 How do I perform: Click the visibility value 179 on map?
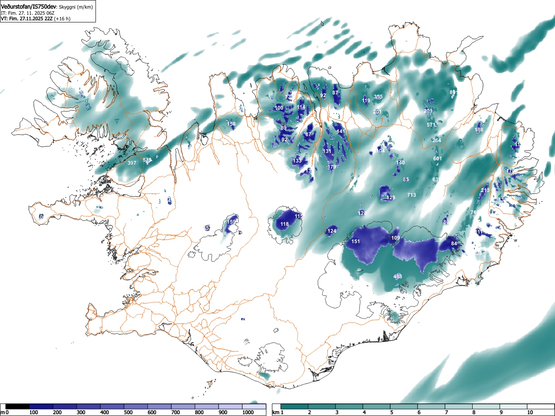click(332, 167)
